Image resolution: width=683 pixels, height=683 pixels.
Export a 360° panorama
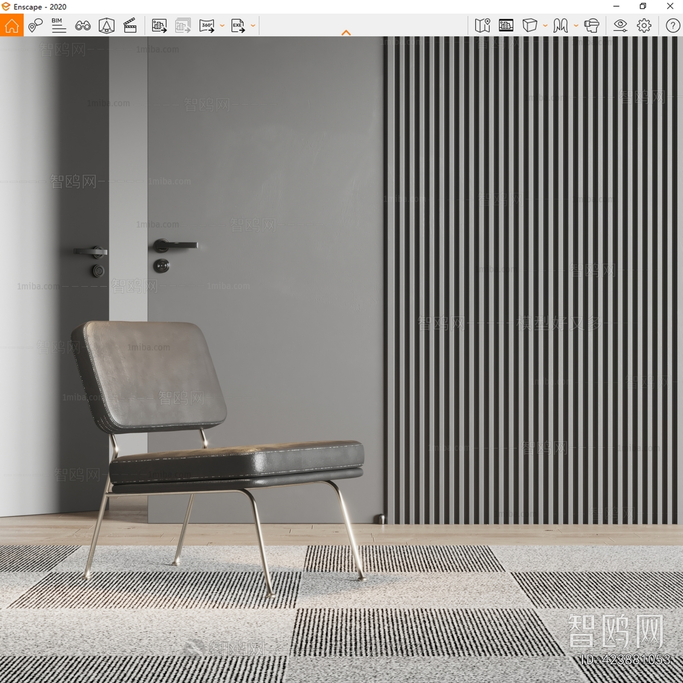pos(207,26)
